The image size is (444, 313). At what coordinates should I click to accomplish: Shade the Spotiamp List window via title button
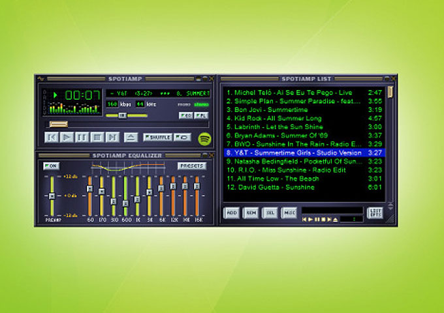pos(387,79)
